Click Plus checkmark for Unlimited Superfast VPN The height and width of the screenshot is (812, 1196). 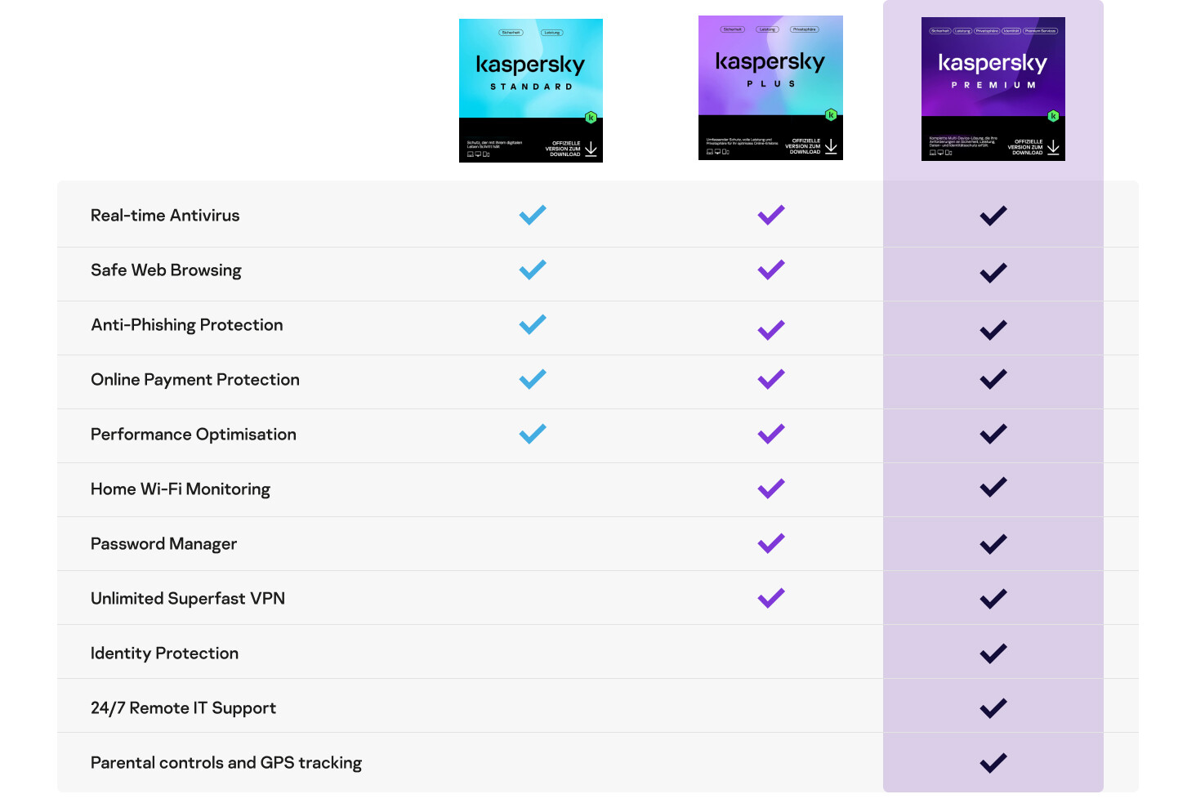point(770,598)
